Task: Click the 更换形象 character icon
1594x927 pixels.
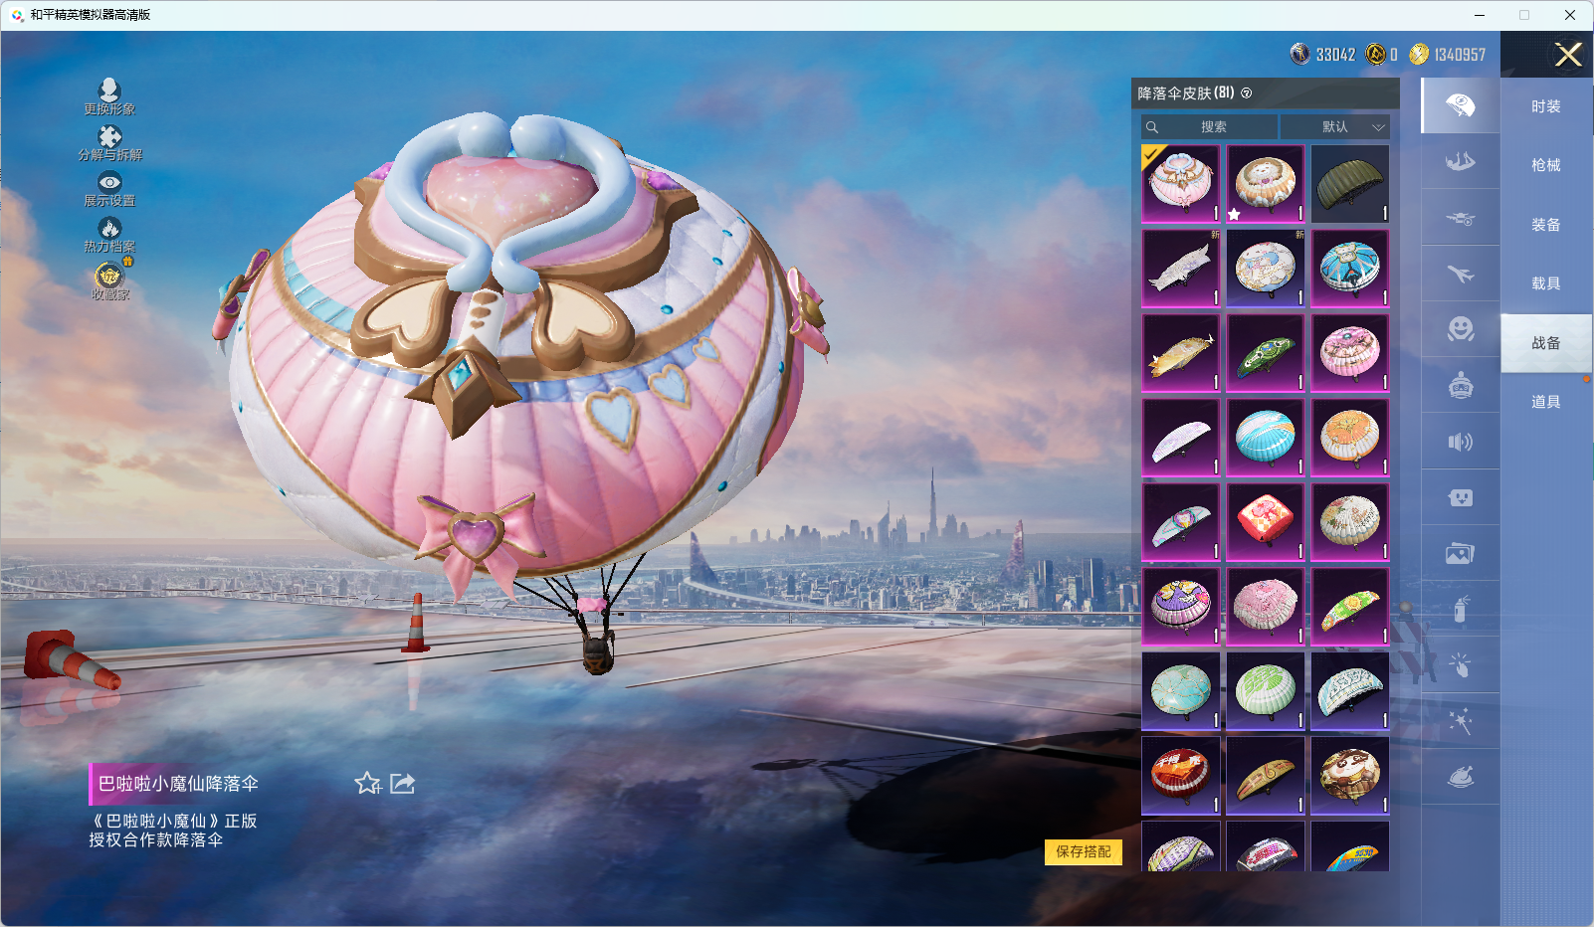Action: point(109,92)
